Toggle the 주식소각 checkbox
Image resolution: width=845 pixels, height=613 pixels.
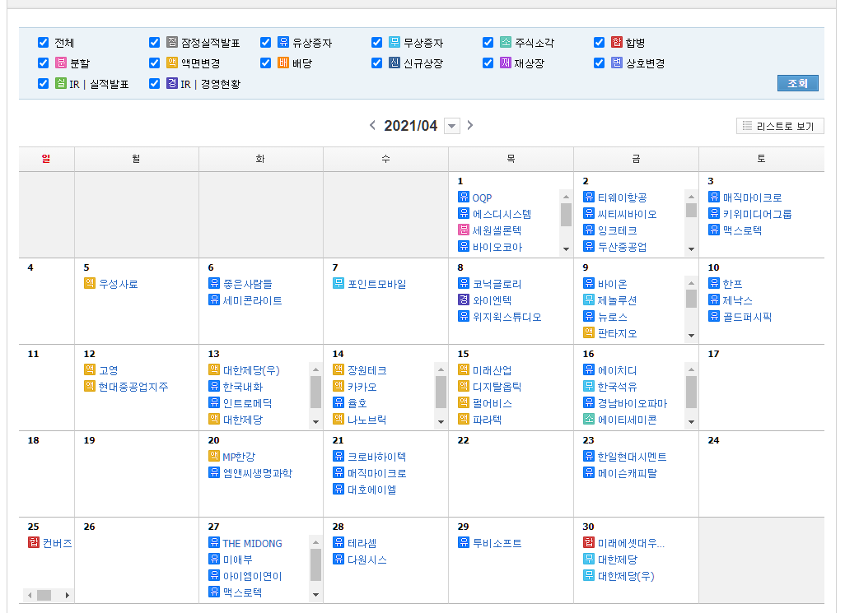click(488, 43)
